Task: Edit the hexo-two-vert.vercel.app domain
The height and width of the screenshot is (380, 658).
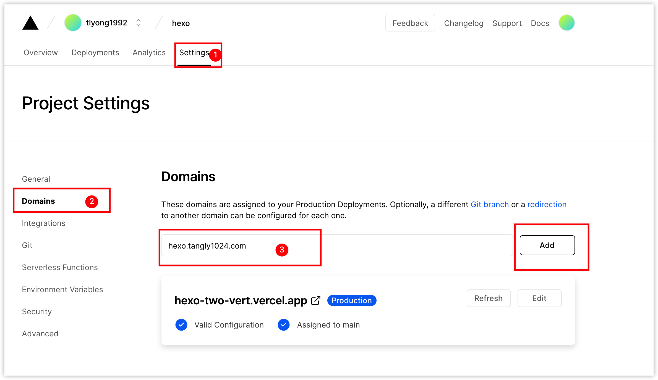Action: 539,298
